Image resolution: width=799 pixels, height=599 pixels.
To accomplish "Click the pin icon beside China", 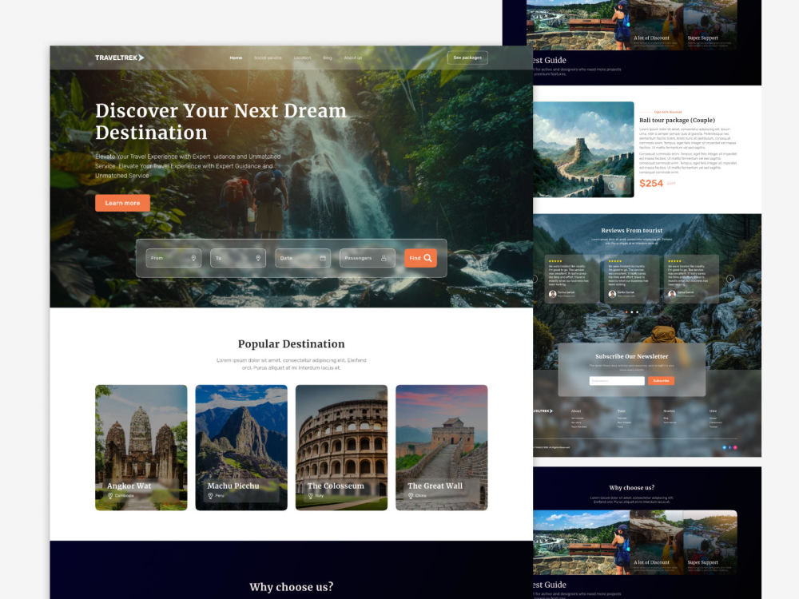I will point(411,496).
